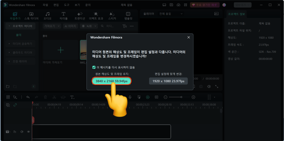This screenshot has width=284, height=141.
Task: Click the cloud upload icon
Action: tap(178, 5)
